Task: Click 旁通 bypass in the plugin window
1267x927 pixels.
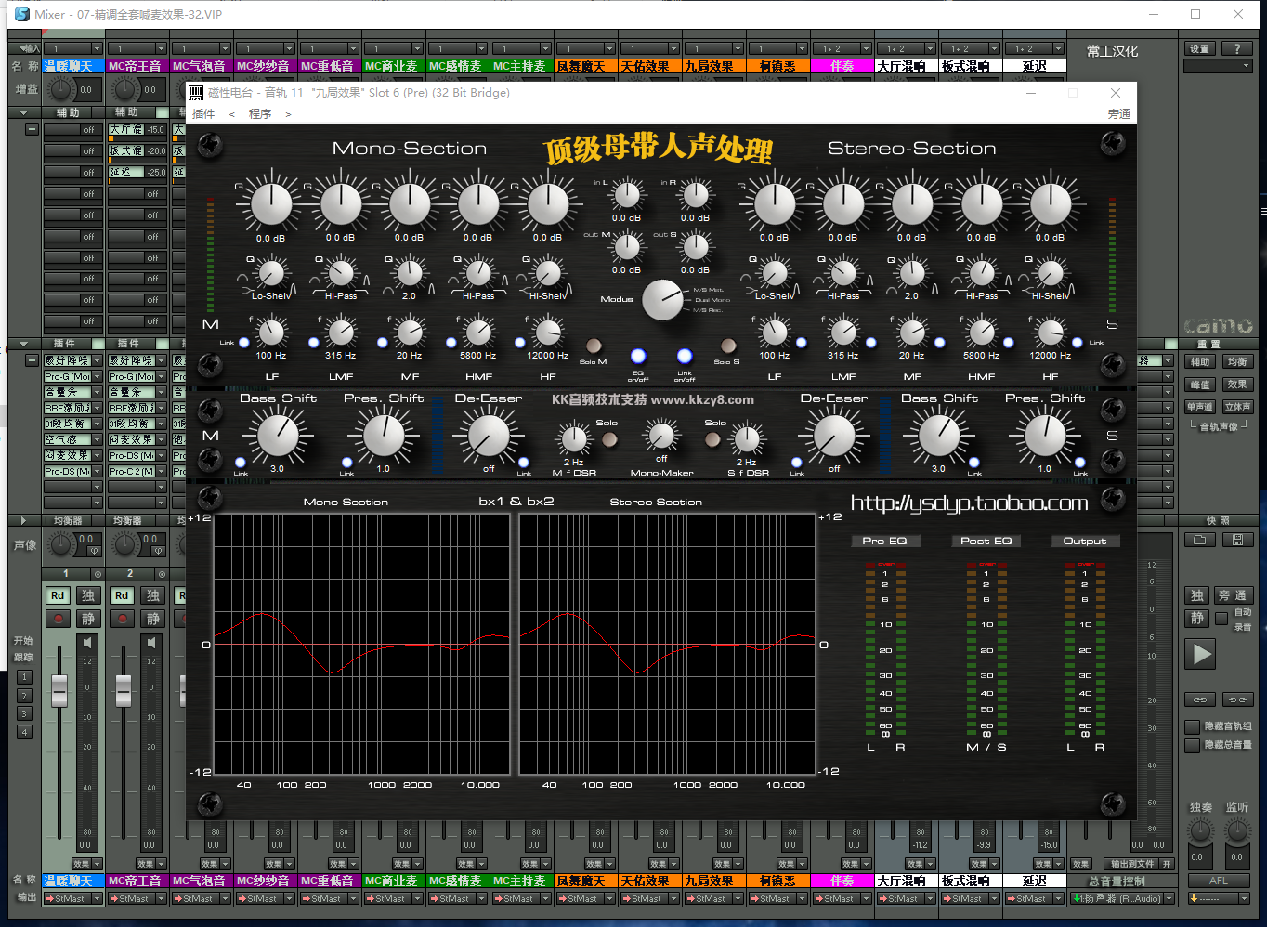Action: (1119, 113)
